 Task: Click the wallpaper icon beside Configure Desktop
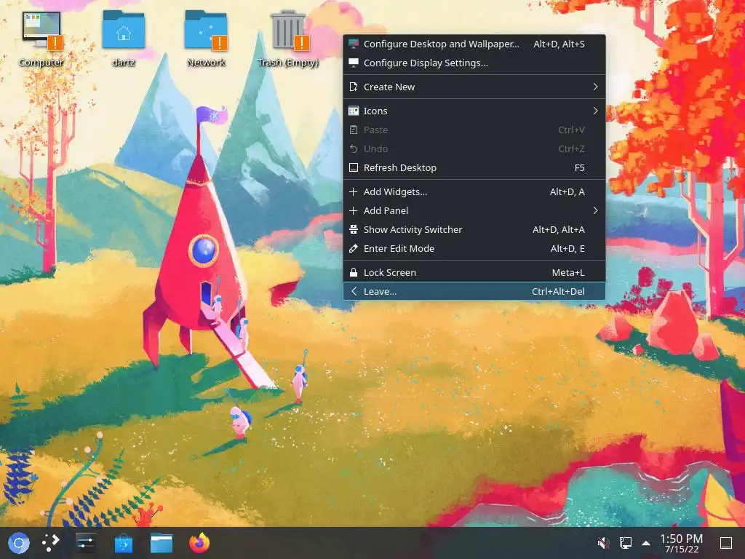pyautogui.click(x=354, y=44)
